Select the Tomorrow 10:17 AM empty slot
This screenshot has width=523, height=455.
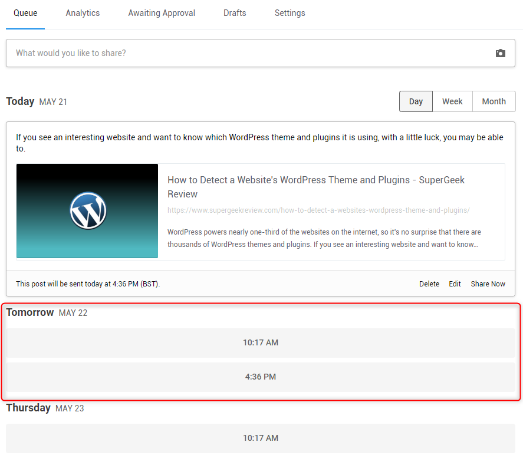click(261, 342)
